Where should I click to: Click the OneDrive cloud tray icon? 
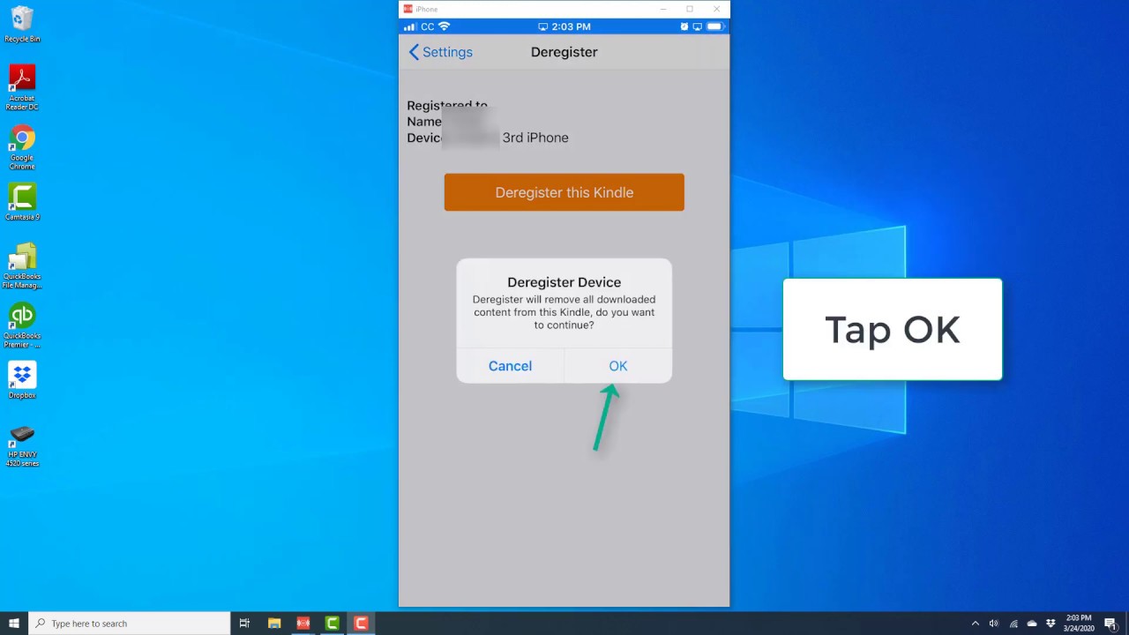[x=1032, y=624]
